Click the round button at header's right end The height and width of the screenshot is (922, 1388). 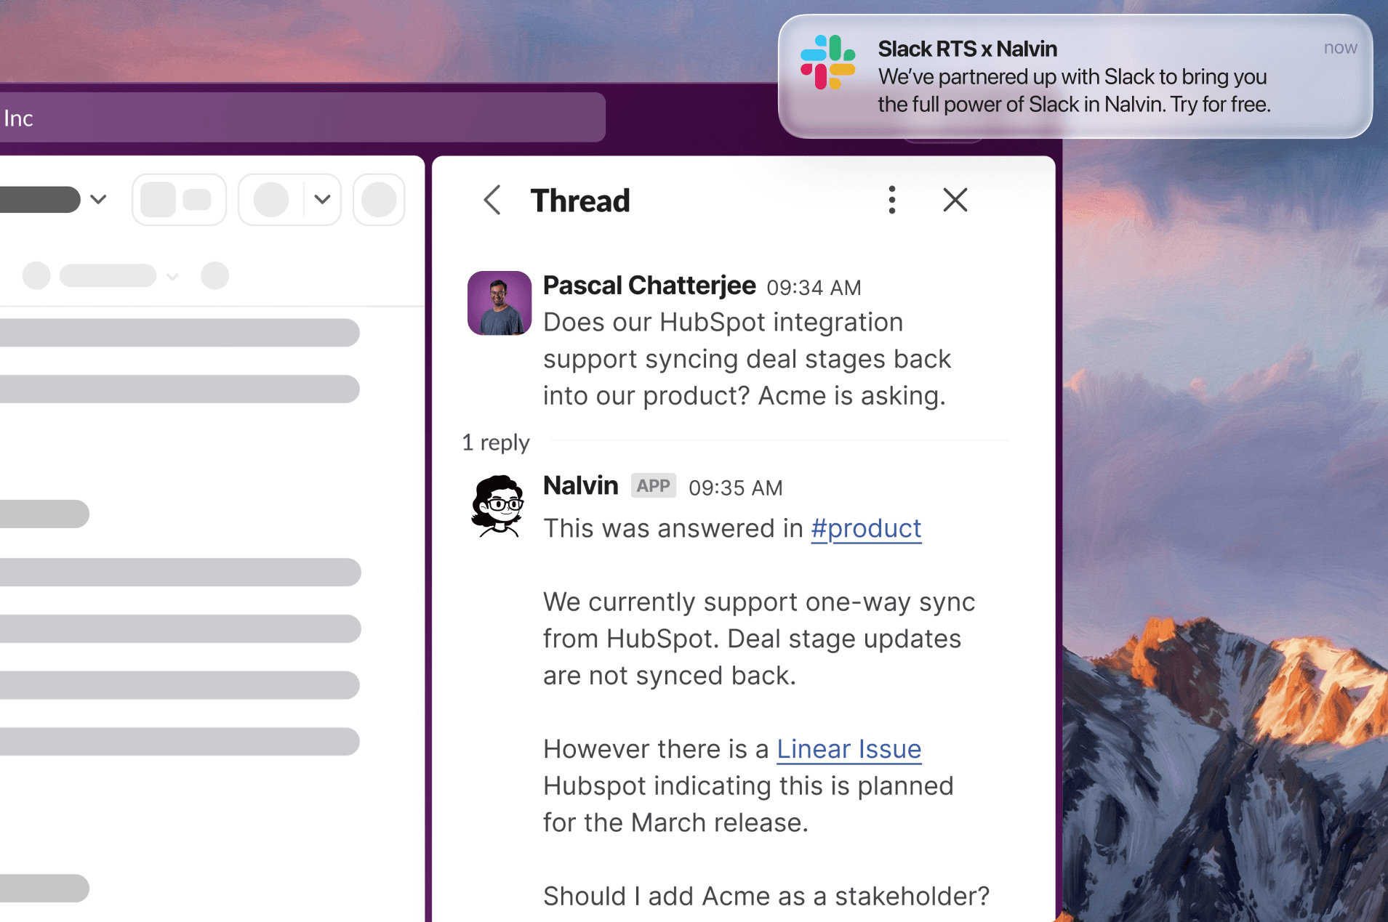[x=379, y=199]
